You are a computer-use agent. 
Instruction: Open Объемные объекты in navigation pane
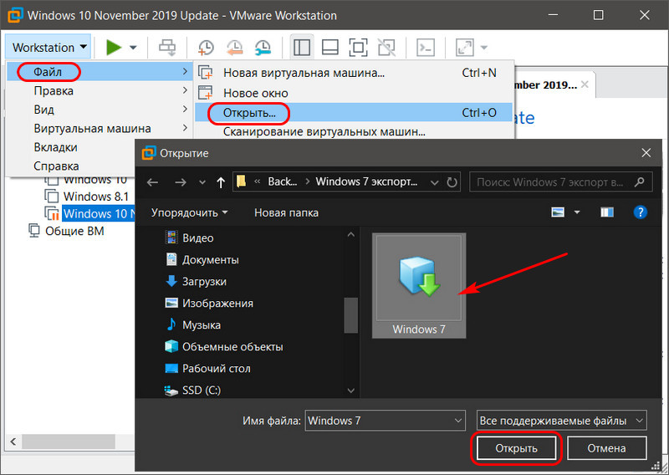(x=223, y=346)
